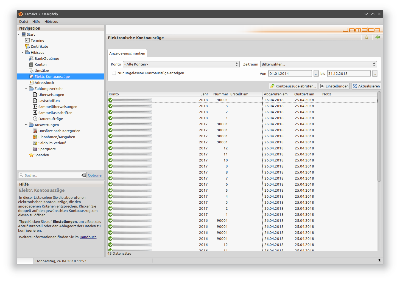The width and height of the screenshot is (400, 281).
Task: Select Konten in navigation tree
Action: (x=41, y=64)
